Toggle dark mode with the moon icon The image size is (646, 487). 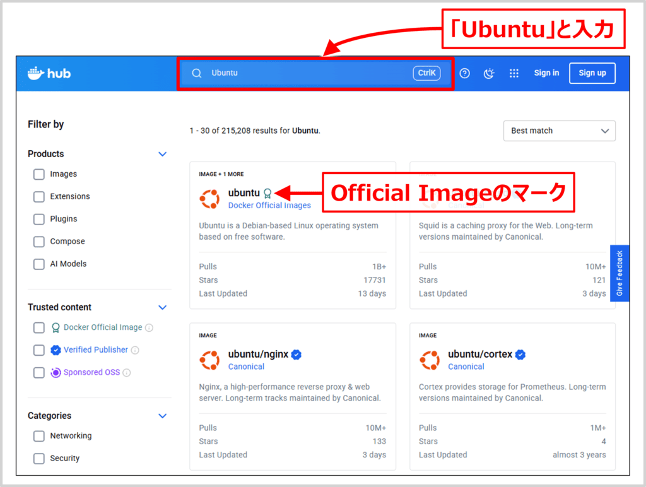coord(489,74)
